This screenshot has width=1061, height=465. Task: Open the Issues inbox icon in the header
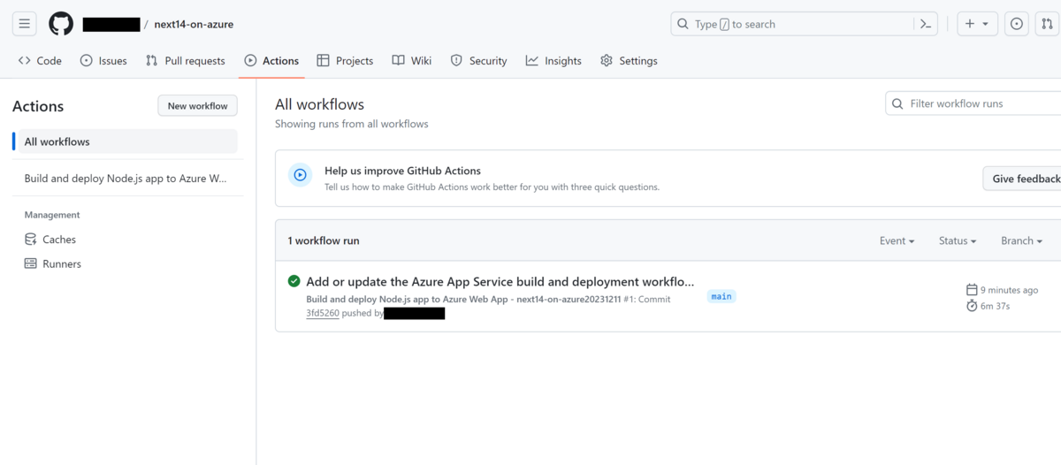click(x=1017, y=24)
